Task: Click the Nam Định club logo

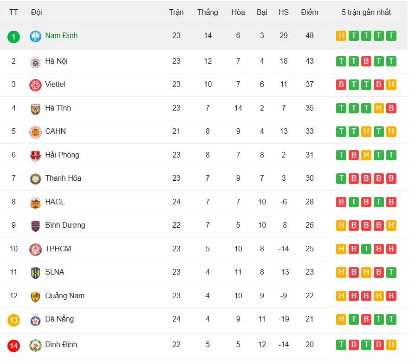Action: 35,36
